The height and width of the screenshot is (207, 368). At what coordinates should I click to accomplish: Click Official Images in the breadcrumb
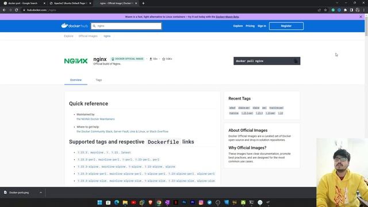click(x=88, y=36)
